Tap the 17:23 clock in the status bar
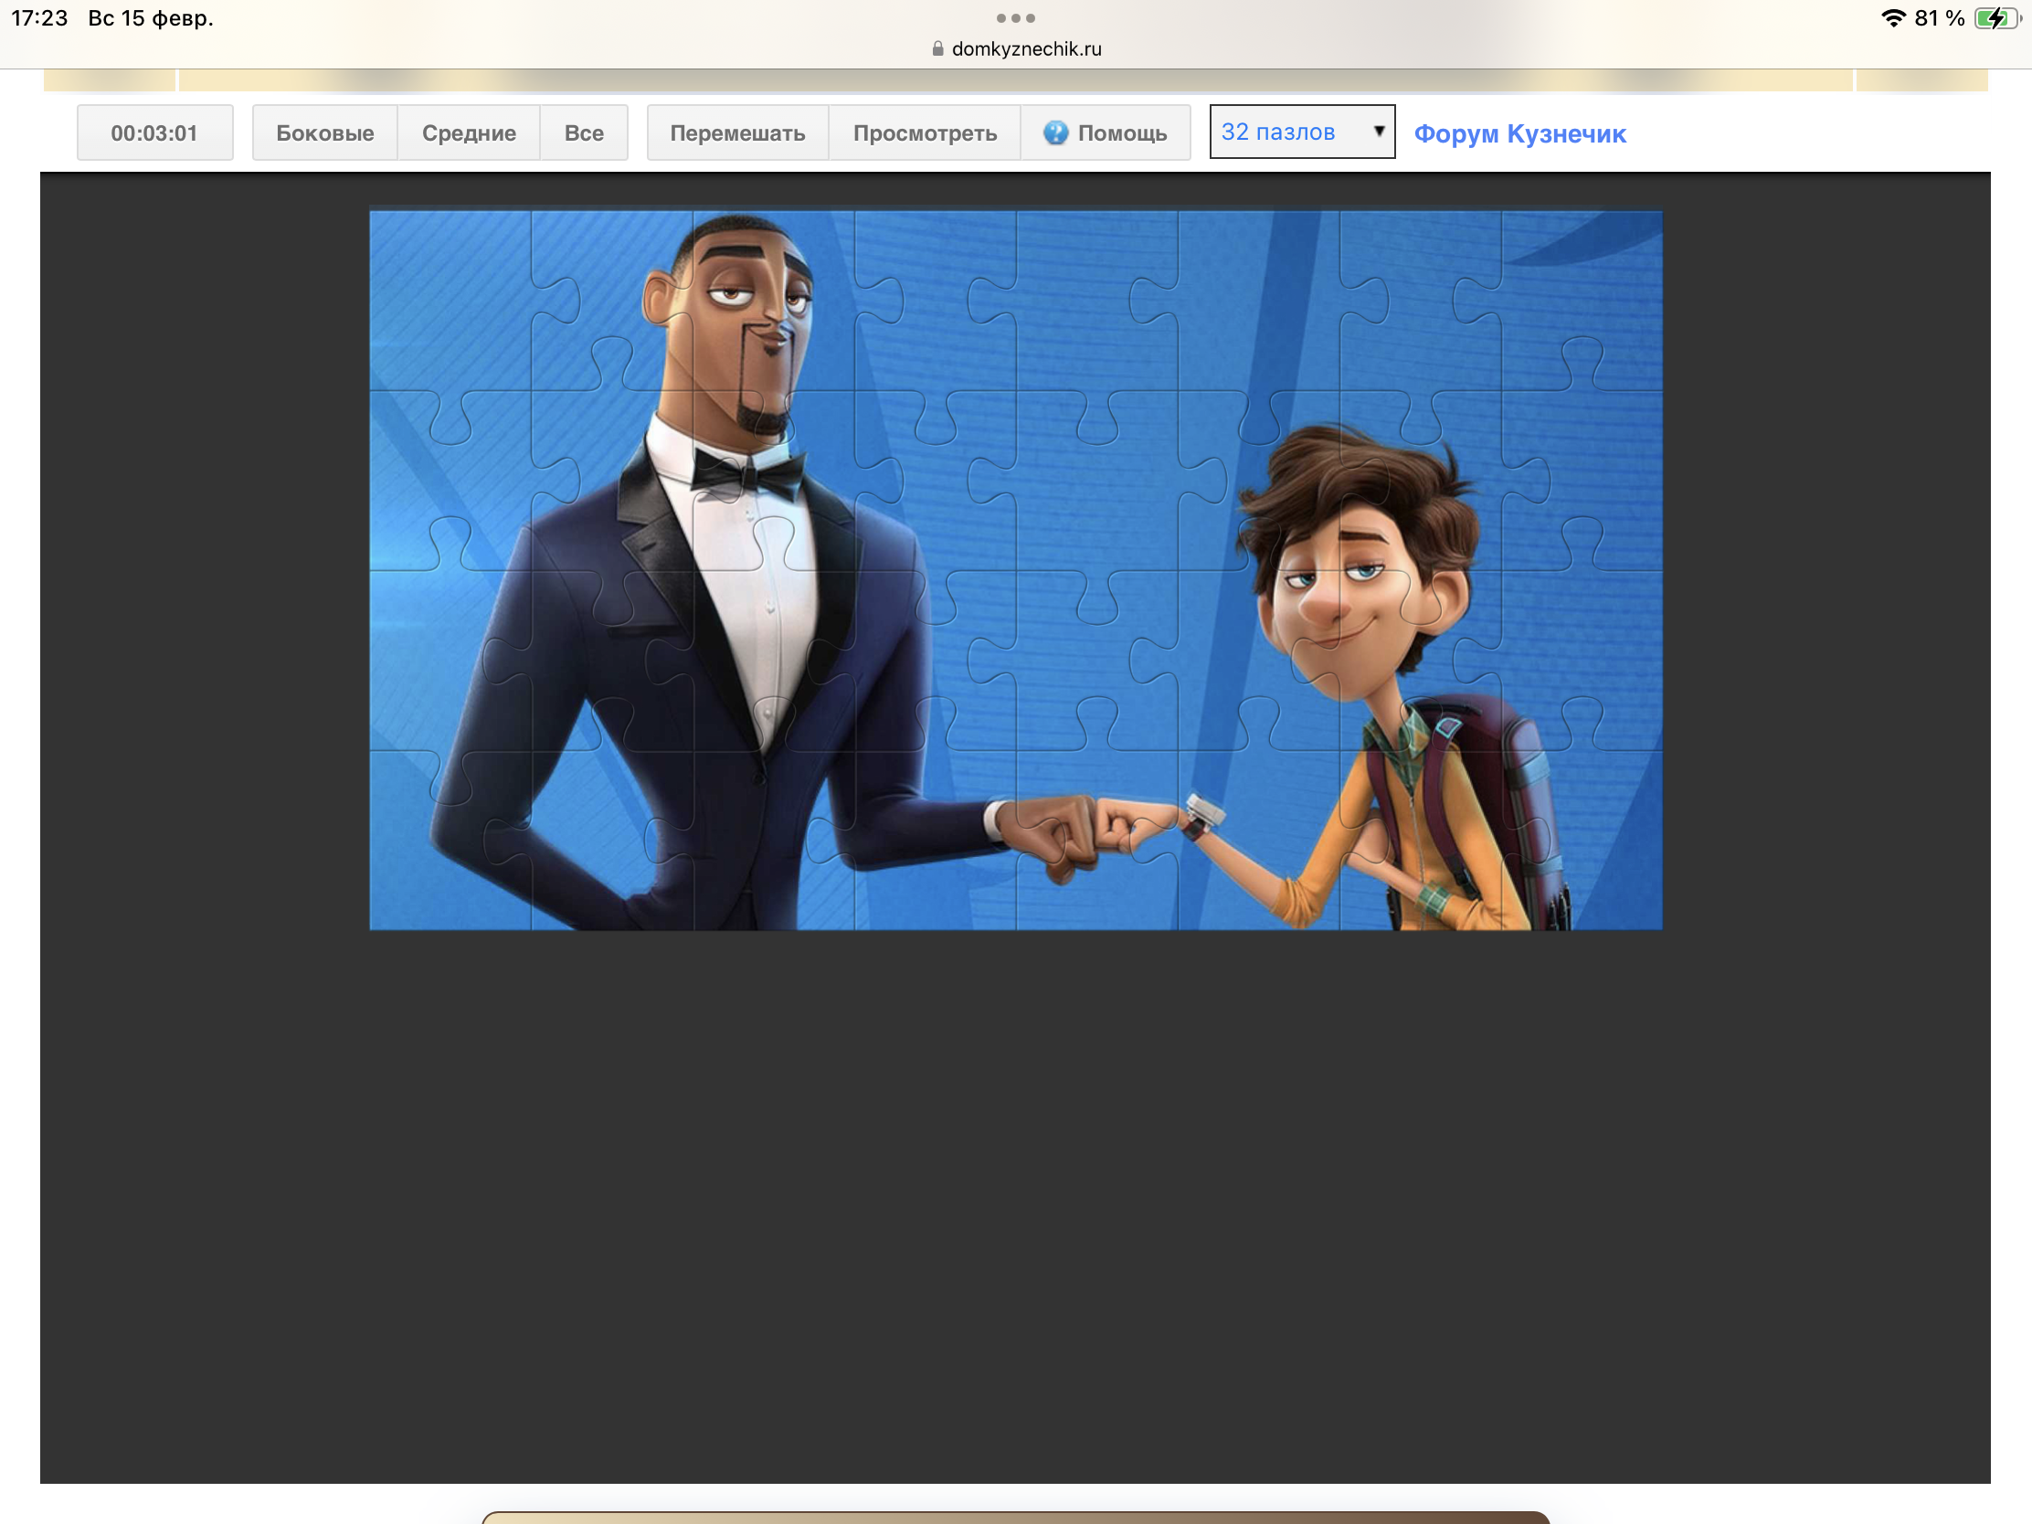Screen dimensions: 2032x1524 click(x=39, y=17)
